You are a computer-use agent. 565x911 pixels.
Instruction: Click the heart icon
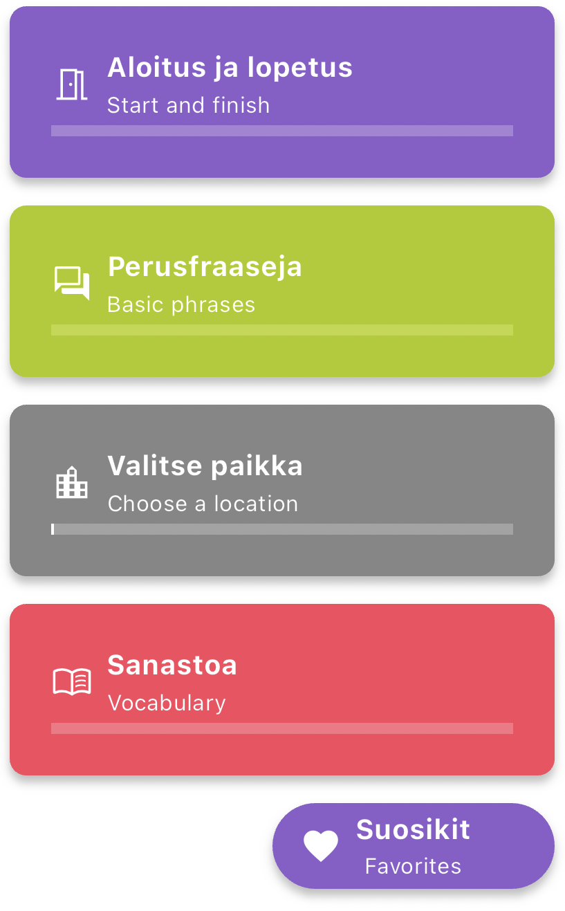point(321,845)
